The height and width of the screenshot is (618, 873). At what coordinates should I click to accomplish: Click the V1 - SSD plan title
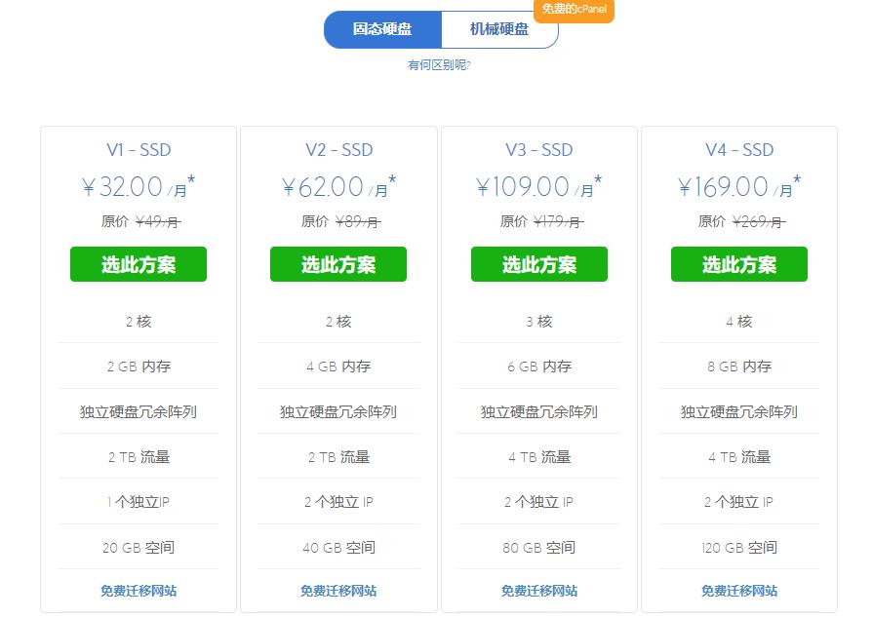pyautogui.click(x=139, y=150)
